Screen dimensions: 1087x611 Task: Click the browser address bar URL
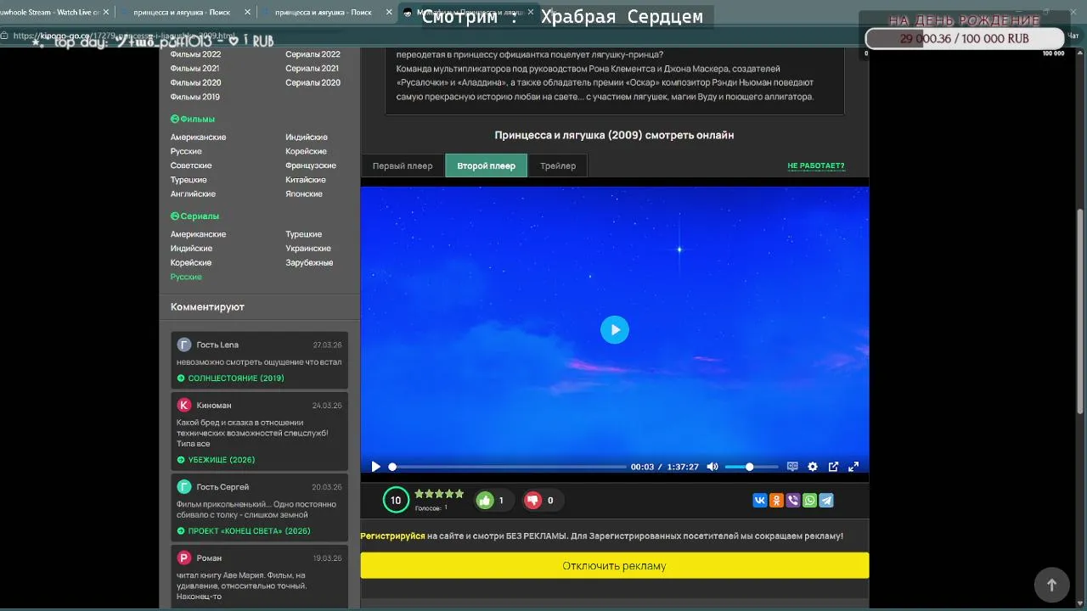coord(124,36)
